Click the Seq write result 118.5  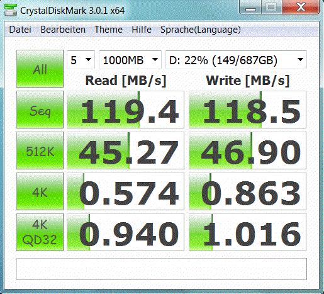coord(247,110)
